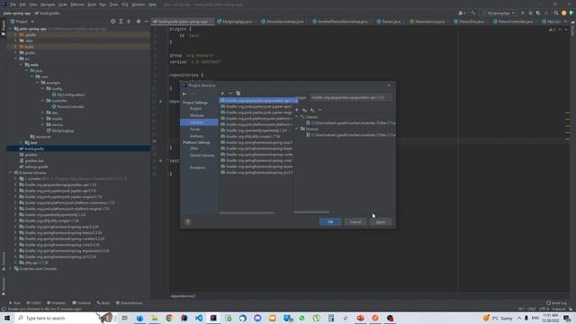Expand Scratches and Consoles node
This screenshot has width=576, height=324.
pyautogui.click(x=10, y=269)
